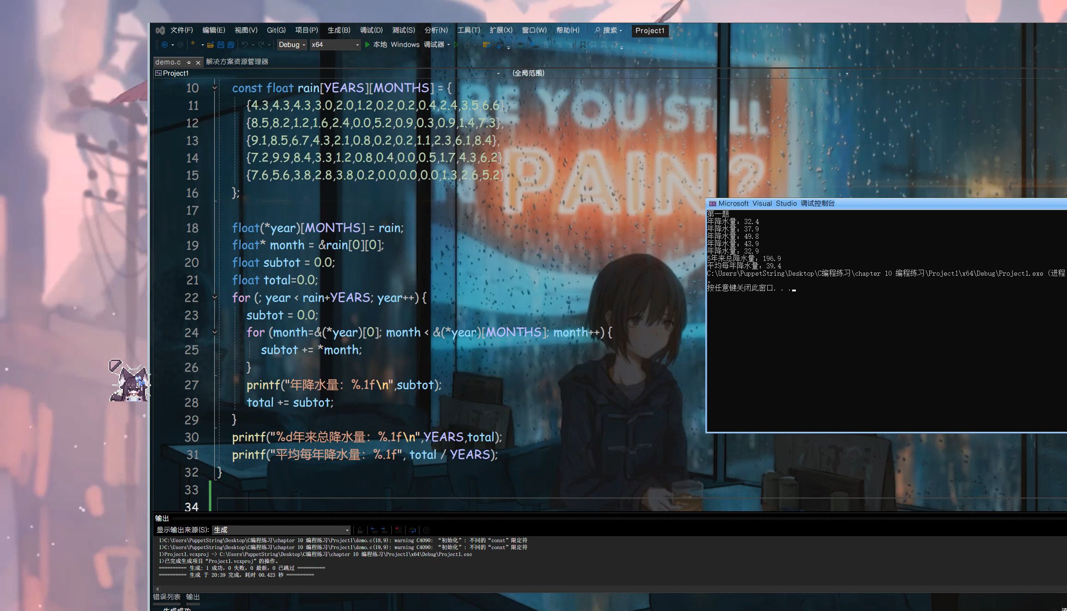
Task: Click the Save All icon
Action: pyautogui.click(x=231, y=45)
